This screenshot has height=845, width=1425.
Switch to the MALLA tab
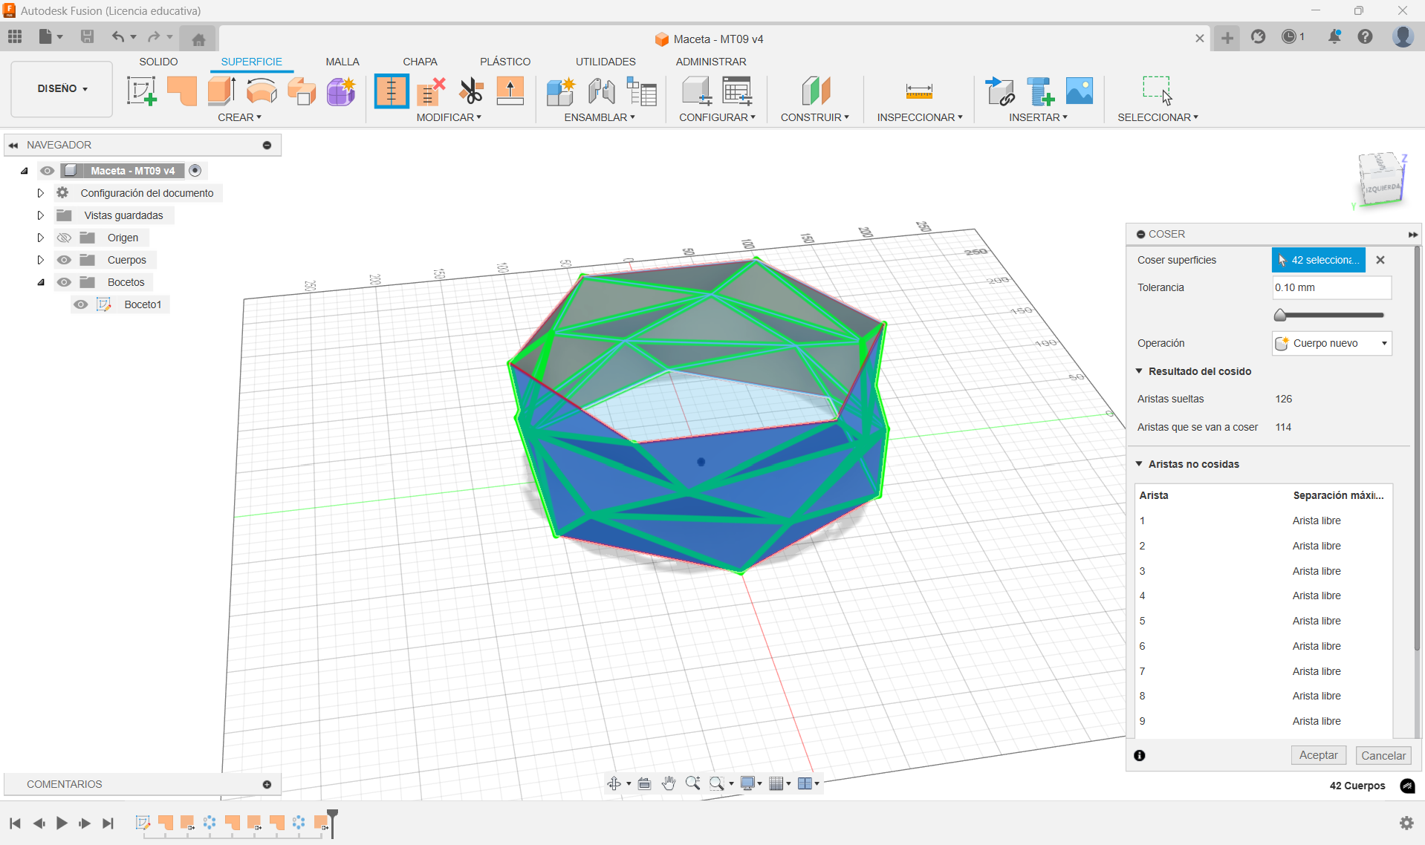[x=342, y=62]
